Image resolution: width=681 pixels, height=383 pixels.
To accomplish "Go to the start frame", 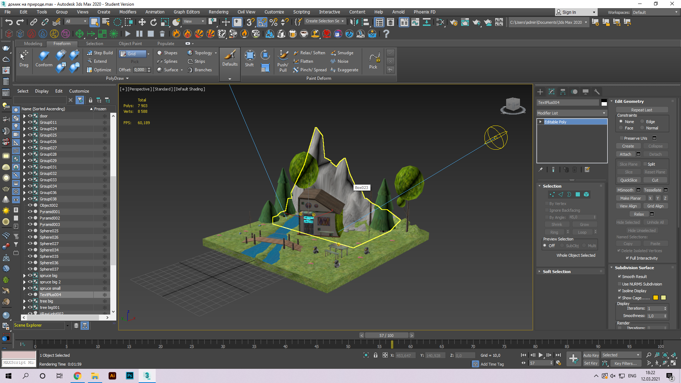I will 524,355.
